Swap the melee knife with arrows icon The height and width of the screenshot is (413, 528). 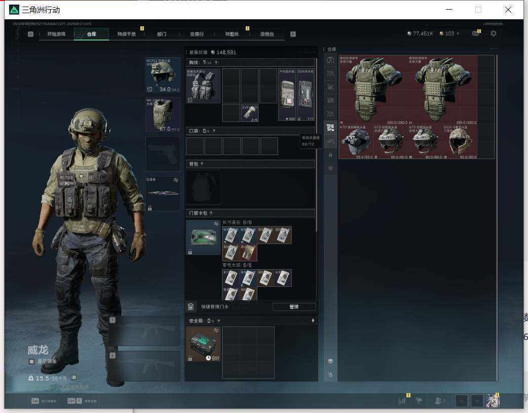click(176, 180)
